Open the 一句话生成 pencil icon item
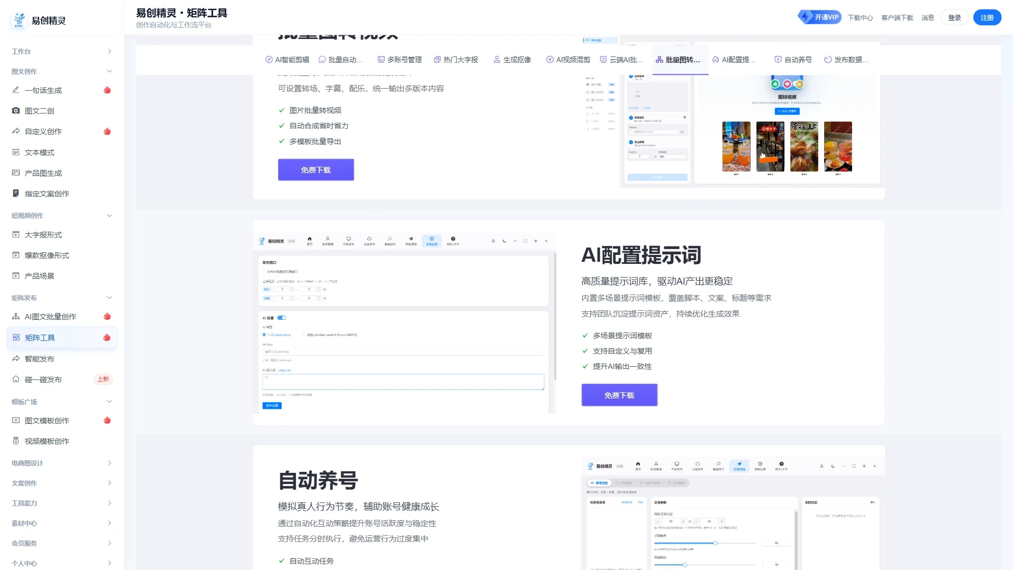Image resolution: width=1013 pixels, height=570 pixels. point(16,90)
